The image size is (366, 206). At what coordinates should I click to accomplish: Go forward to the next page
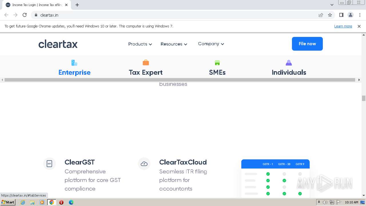point(15,15)
